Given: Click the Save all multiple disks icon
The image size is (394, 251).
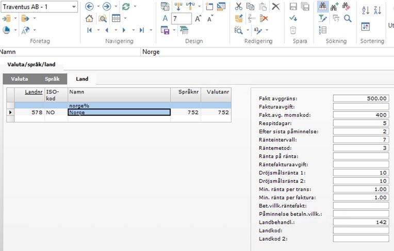Looking at the screenshot, I should tap(305, 7).
